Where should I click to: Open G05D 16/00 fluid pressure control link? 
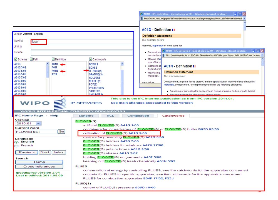145,187
